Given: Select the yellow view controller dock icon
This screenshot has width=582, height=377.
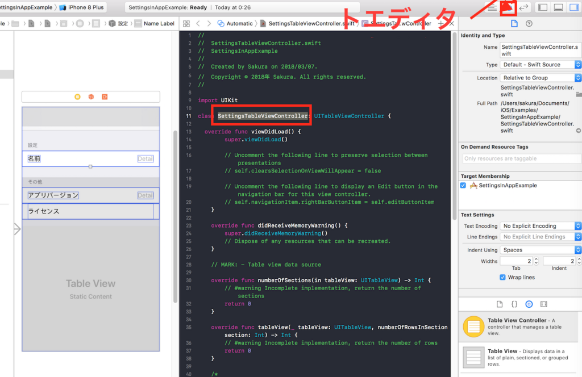Looking at the screenshot, I should (x=77, y=97).
